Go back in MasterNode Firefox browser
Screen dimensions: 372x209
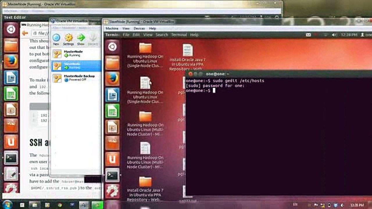point(25,33)
